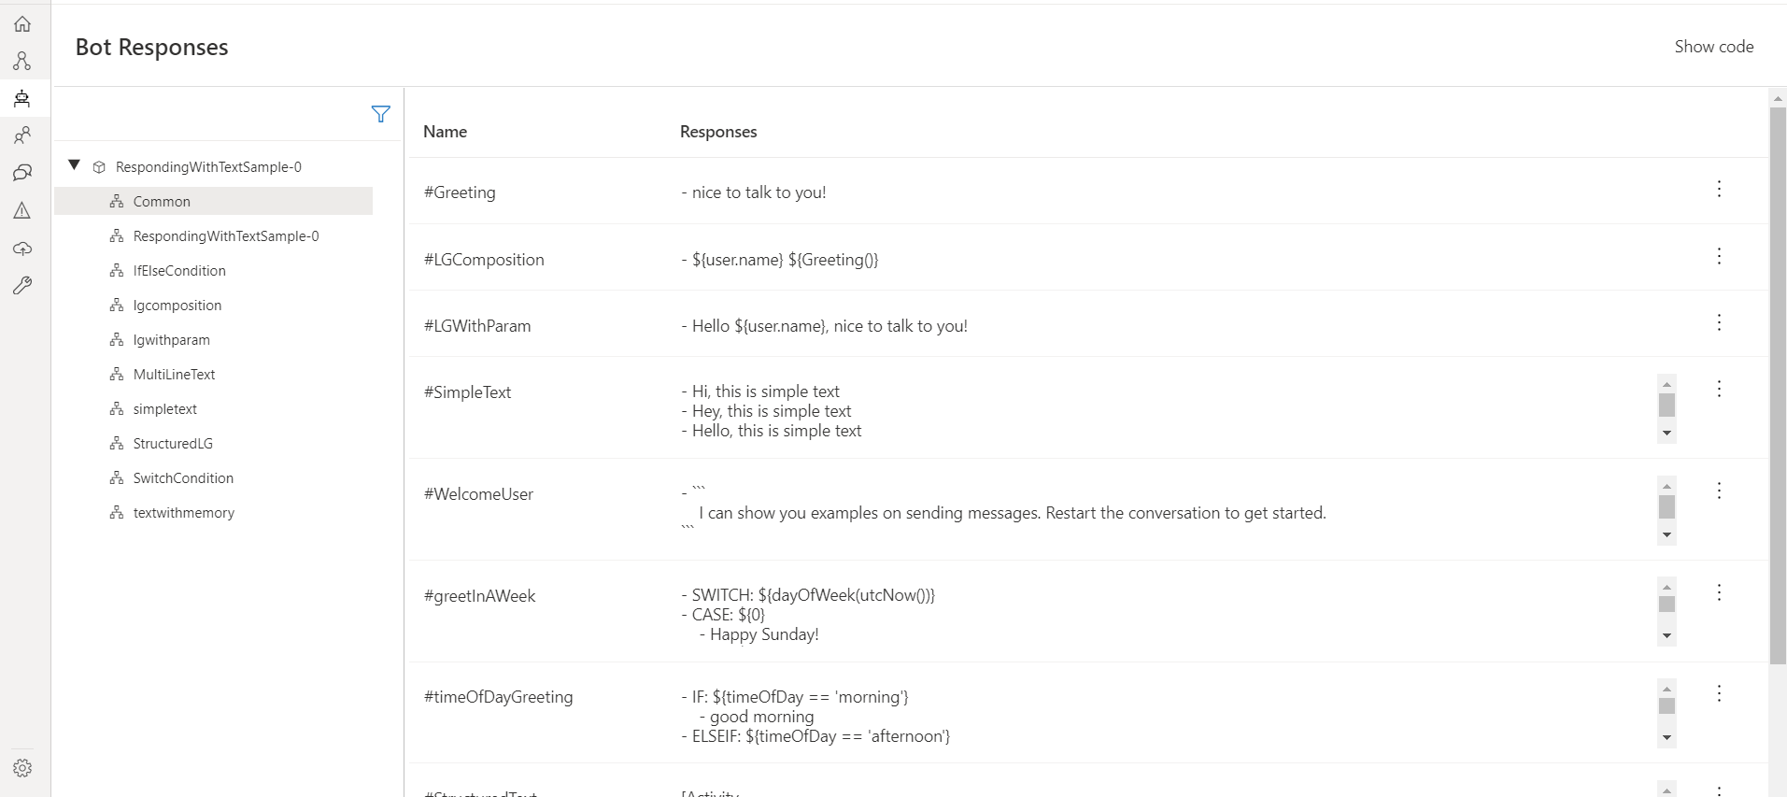Screen dimensions: 1787x797
Task: Open the User Input people icon
Action: 22,135
